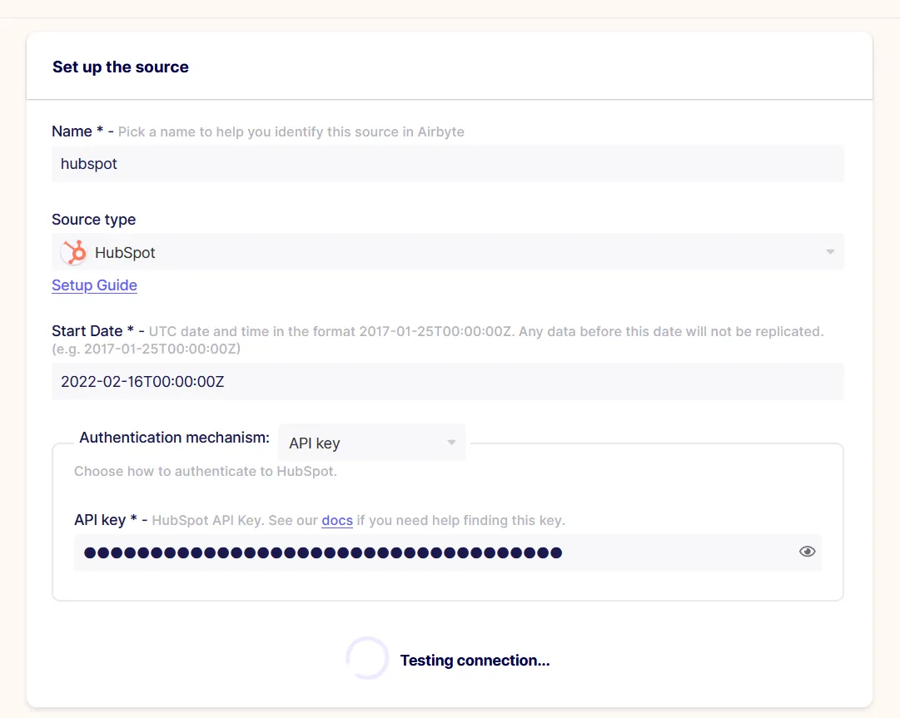Click the 'Testing connection...' status text
Image resolution: width=900 pixels, height=718 pixels.
click(x=475, y=661)
